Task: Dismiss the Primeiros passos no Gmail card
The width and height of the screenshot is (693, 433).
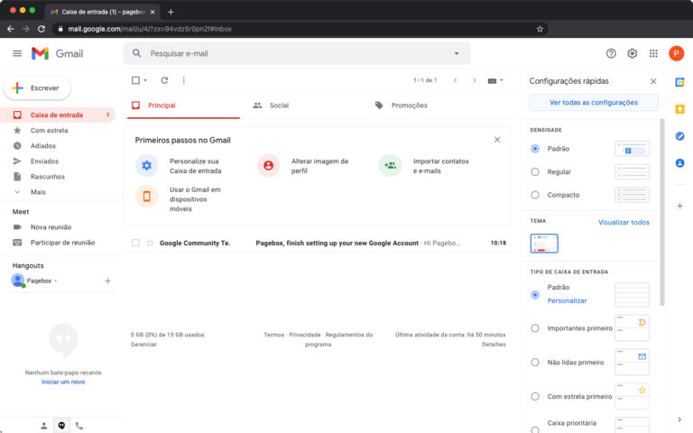Action: click(497, 140)
